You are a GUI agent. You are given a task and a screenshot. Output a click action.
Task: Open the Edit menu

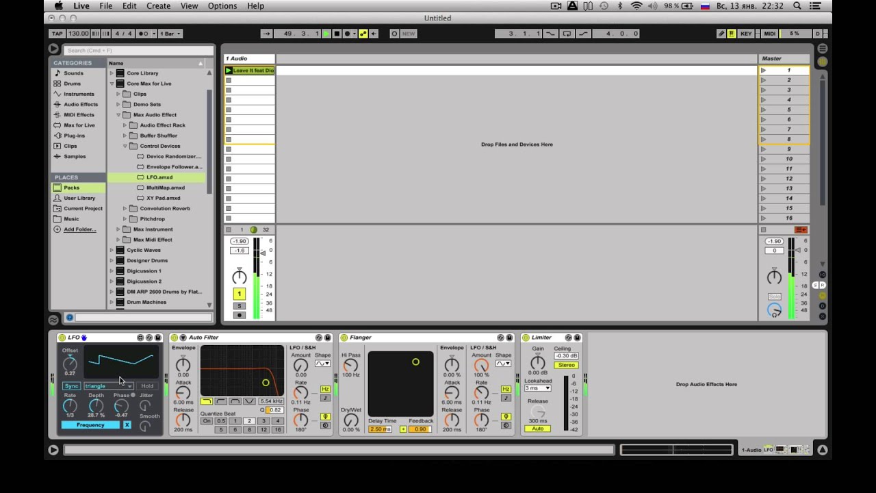tap(129, 6)
